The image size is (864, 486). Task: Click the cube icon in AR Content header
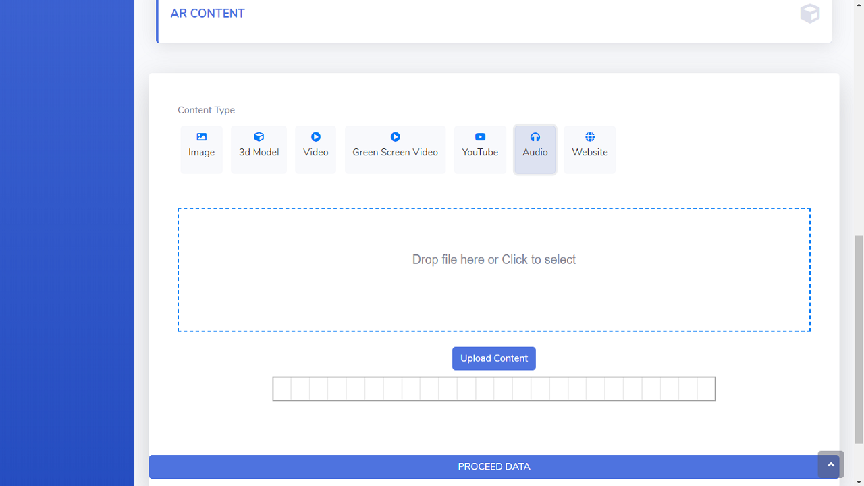pyautogui.click(x=809, y=13)
